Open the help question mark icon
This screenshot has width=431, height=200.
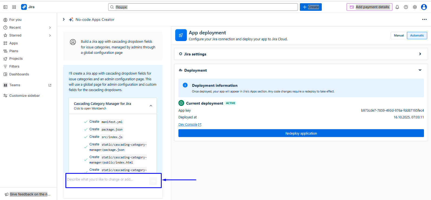point(406,7)
